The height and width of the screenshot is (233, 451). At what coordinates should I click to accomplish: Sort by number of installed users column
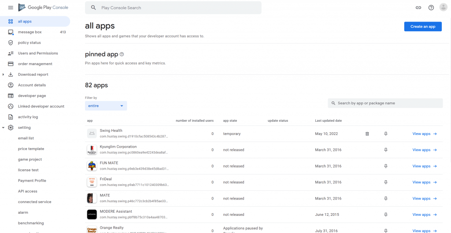(195, 121)
